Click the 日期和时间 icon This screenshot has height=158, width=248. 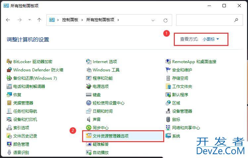pos(89,111)
